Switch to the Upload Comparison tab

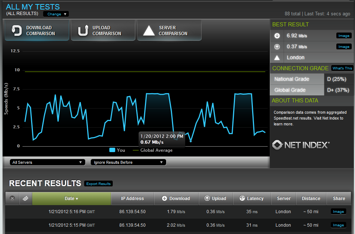pyautogui.click(x=102, y=31)
